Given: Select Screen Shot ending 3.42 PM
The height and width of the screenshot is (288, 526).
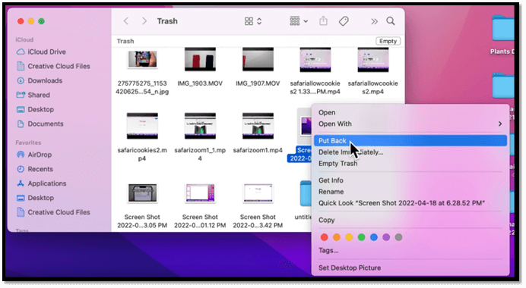Looking at the screenshot, I should (258, 193).
